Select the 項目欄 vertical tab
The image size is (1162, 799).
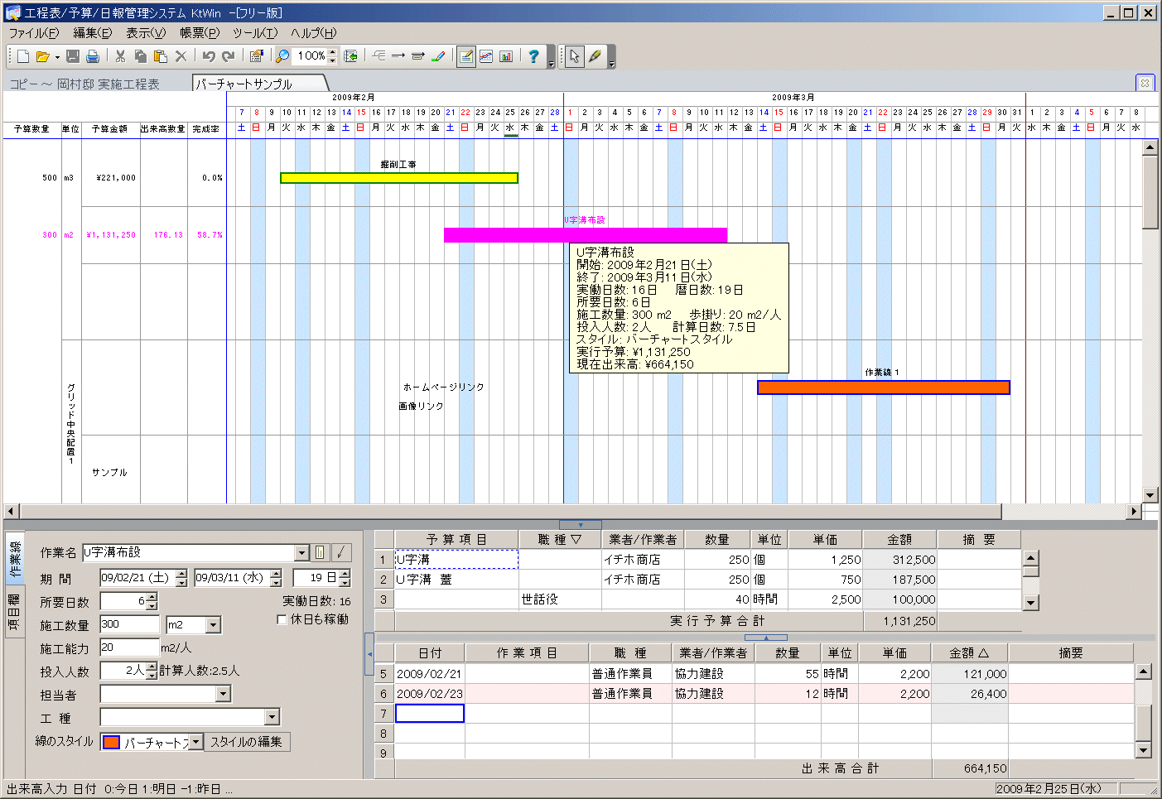(14, 612)
